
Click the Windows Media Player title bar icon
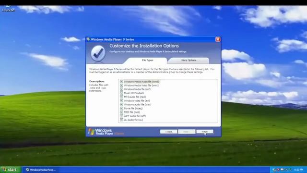point(88,39)
